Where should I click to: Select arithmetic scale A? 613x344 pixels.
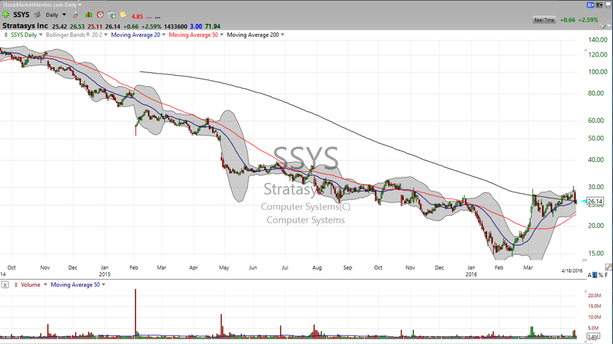coord(589,275)
